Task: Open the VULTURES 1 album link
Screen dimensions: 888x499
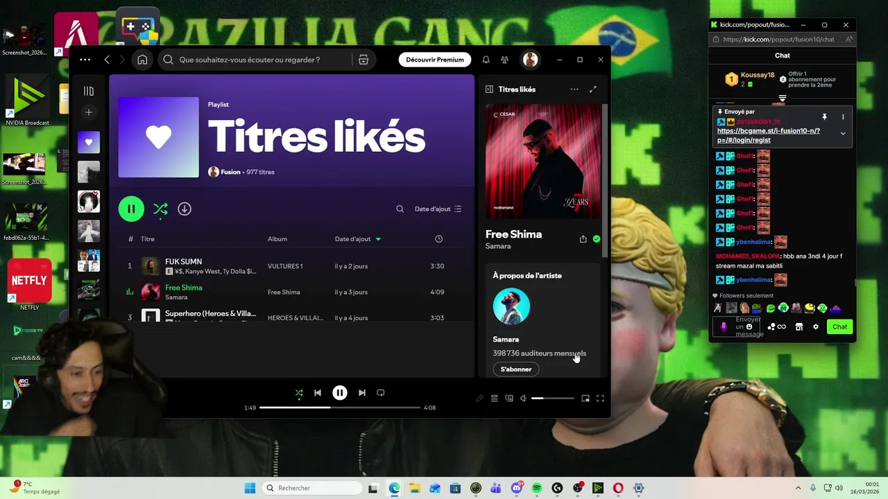Action: click(285, 266)
